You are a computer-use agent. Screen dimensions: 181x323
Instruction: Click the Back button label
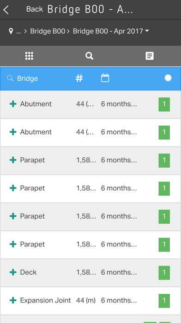[35, 9]
